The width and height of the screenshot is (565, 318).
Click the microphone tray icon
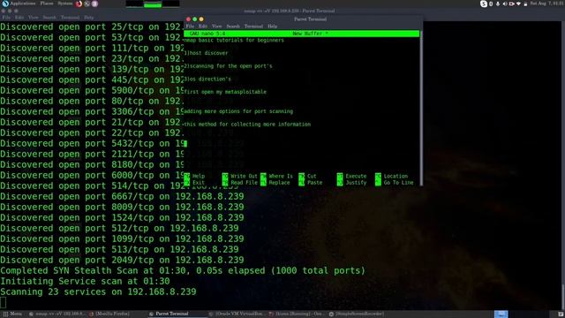[x=498, y=4]
